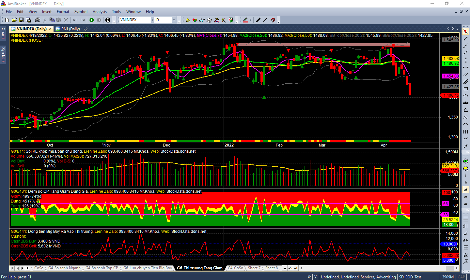Open the File menu

[x=9, y=11]
